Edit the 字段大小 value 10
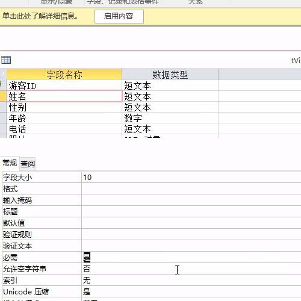Image resolution: width=301 pixels, height=301 pixels. [x=191, y=178]
